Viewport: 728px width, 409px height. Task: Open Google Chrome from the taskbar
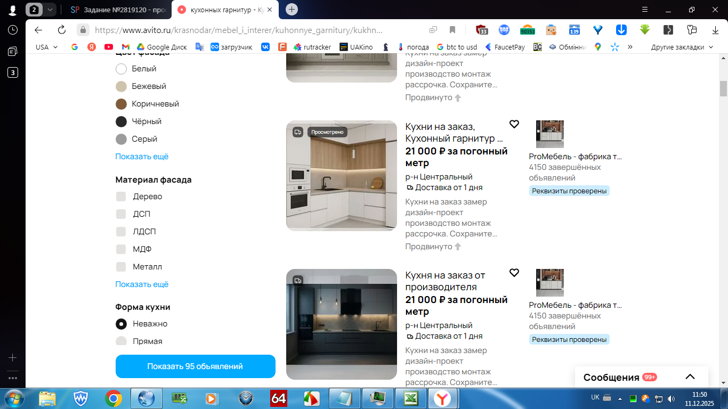point(113,398)
